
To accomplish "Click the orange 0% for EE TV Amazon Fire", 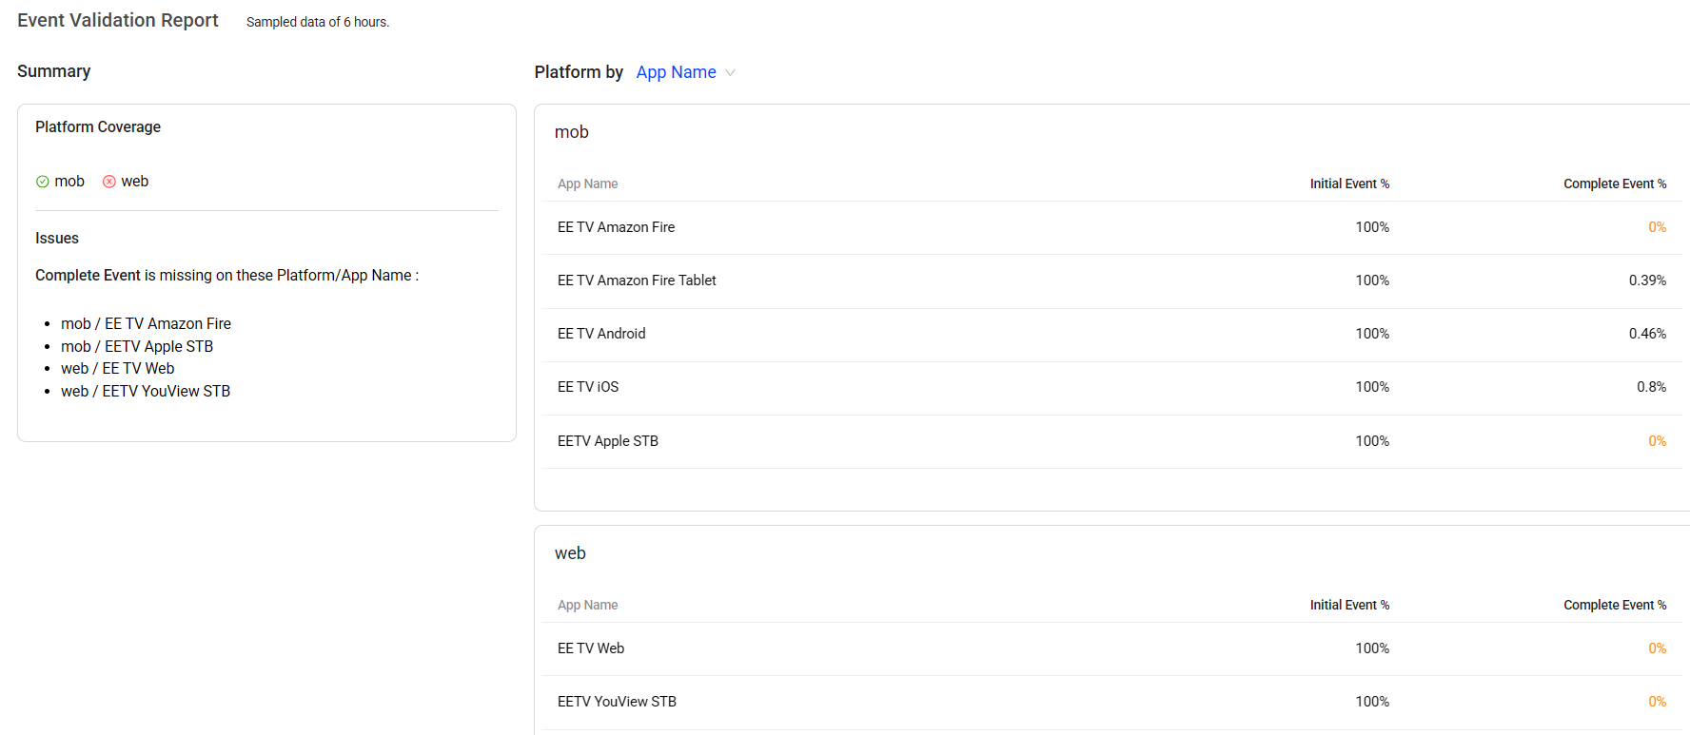I will (1658, 227).
